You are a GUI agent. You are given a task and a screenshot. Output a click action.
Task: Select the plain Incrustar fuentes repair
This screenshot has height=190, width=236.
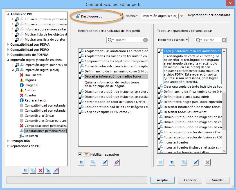pyautogui.click(x=176, y=143)
